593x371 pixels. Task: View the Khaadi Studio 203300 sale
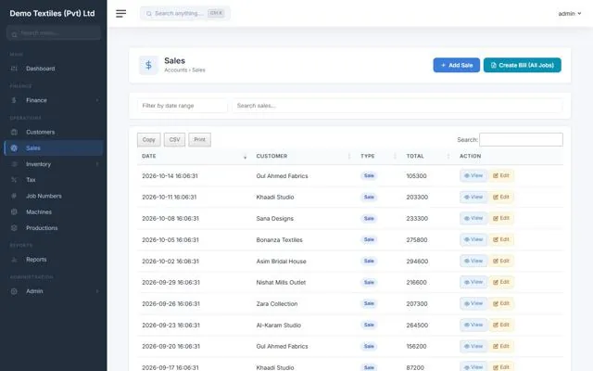coord(473,197)
